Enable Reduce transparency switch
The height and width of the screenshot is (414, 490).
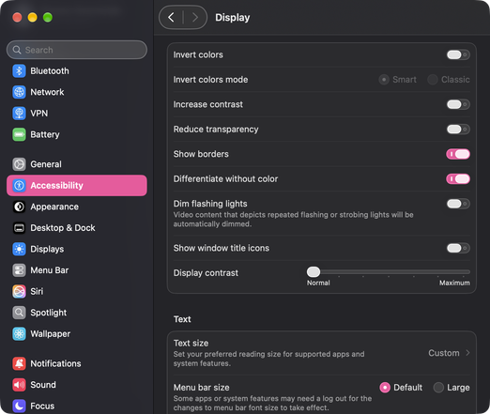click(458, 130)
